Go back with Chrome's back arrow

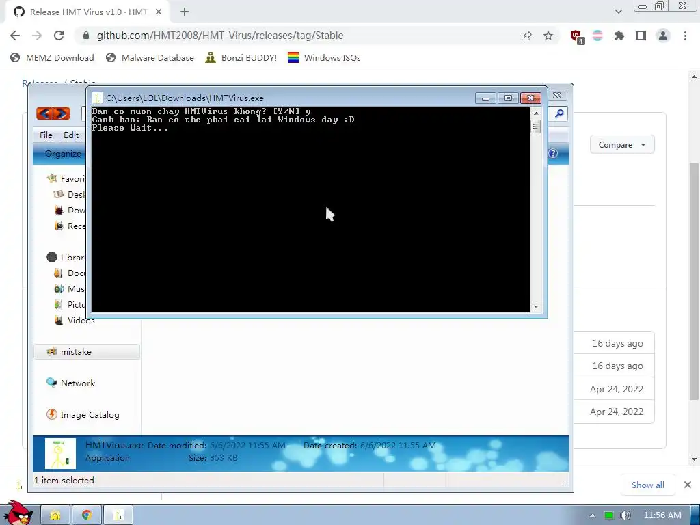click(x=15, y=36)
